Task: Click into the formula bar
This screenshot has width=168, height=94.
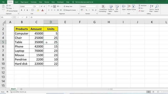Action: (x=99, y=17)
